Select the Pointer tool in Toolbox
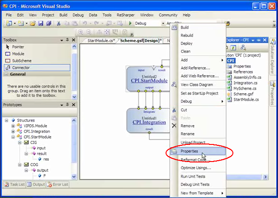The width and height of the screenshot is (278, 198). pyautogui.click(x=18, y=47)
